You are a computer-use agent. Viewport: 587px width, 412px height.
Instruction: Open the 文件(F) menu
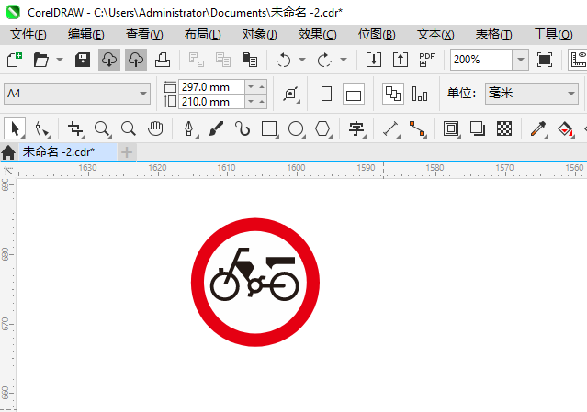point(28,35)
